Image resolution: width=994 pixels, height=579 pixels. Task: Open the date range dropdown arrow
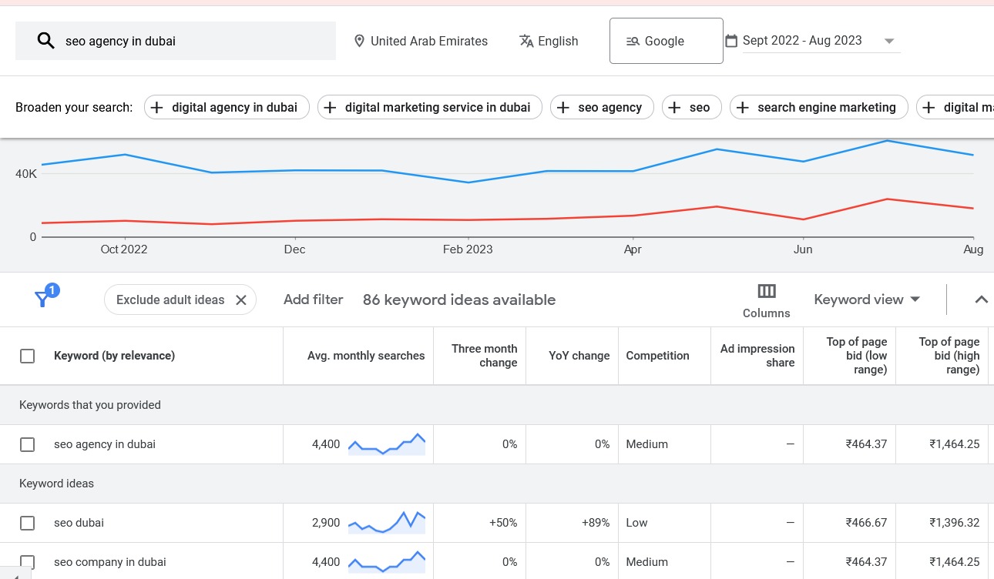tap(889, 41)
